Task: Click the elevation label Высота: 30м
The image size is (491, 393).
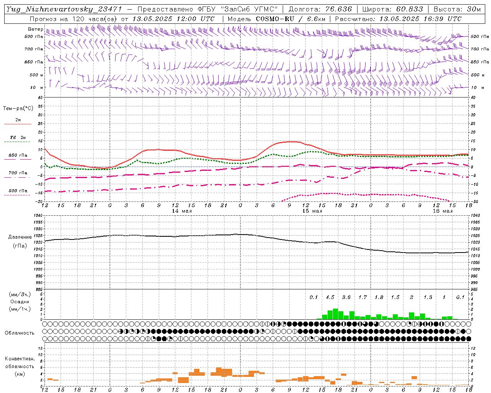Action: [457, 9]
